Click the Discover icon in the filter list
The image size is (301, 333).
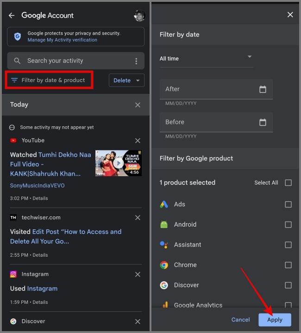pyautogui.click(x=164, y=285)
